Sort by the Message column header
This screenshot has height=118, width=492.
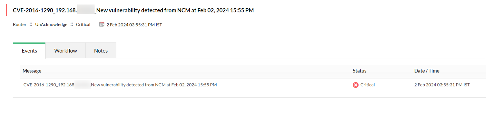coord(32,71)
